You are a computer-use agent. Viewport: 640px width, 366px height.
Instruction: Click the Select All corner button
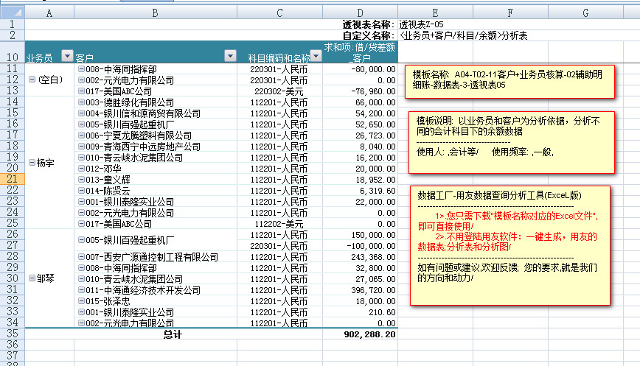coord(12,13)
